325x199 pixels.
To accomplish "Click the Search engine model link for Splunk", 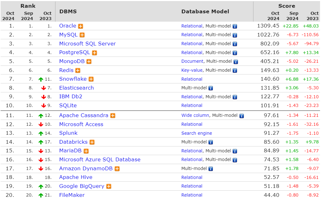I will point(197,133).
